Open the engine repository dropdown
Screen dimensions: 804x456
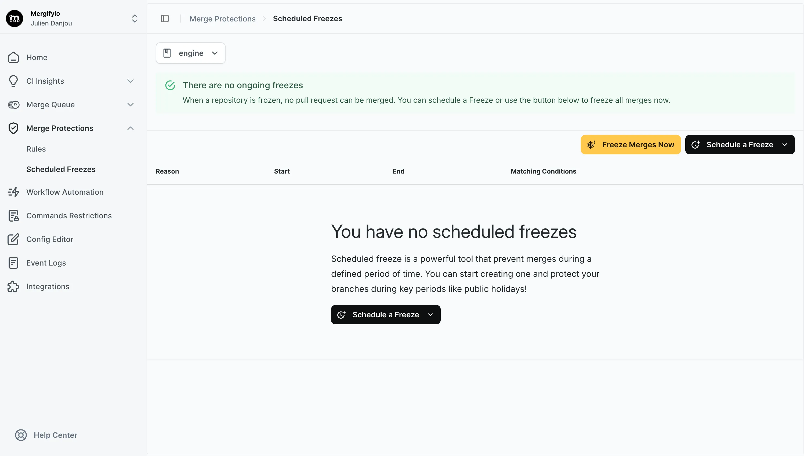[x=190, y=53]
